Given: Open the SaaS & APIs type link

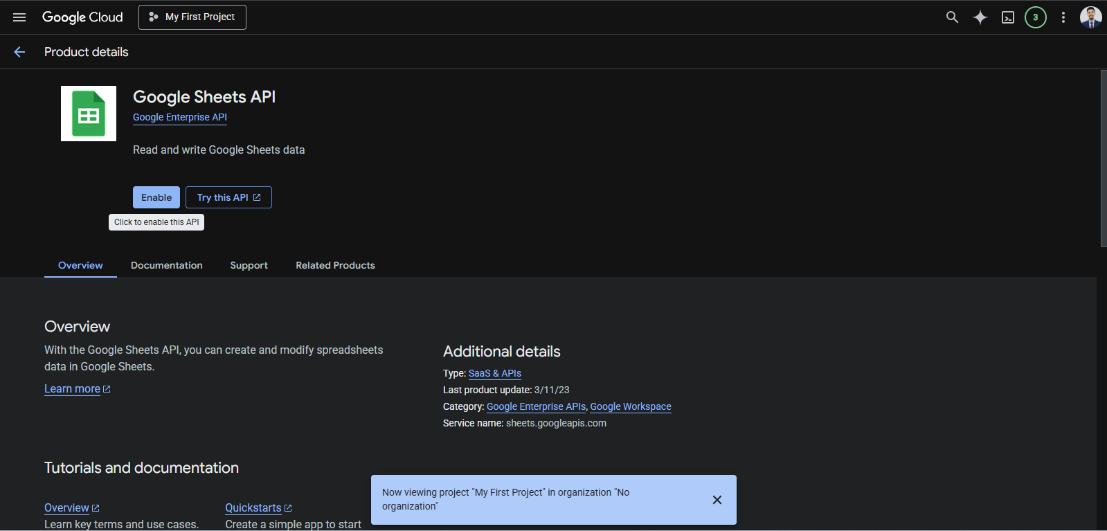Looking at the screenshot, I should tap(495, 373).
